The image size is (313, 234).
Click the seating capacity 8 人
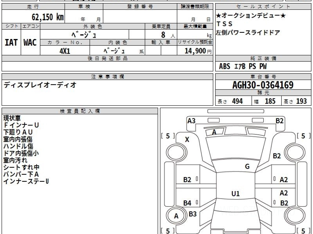coord(168,35)
